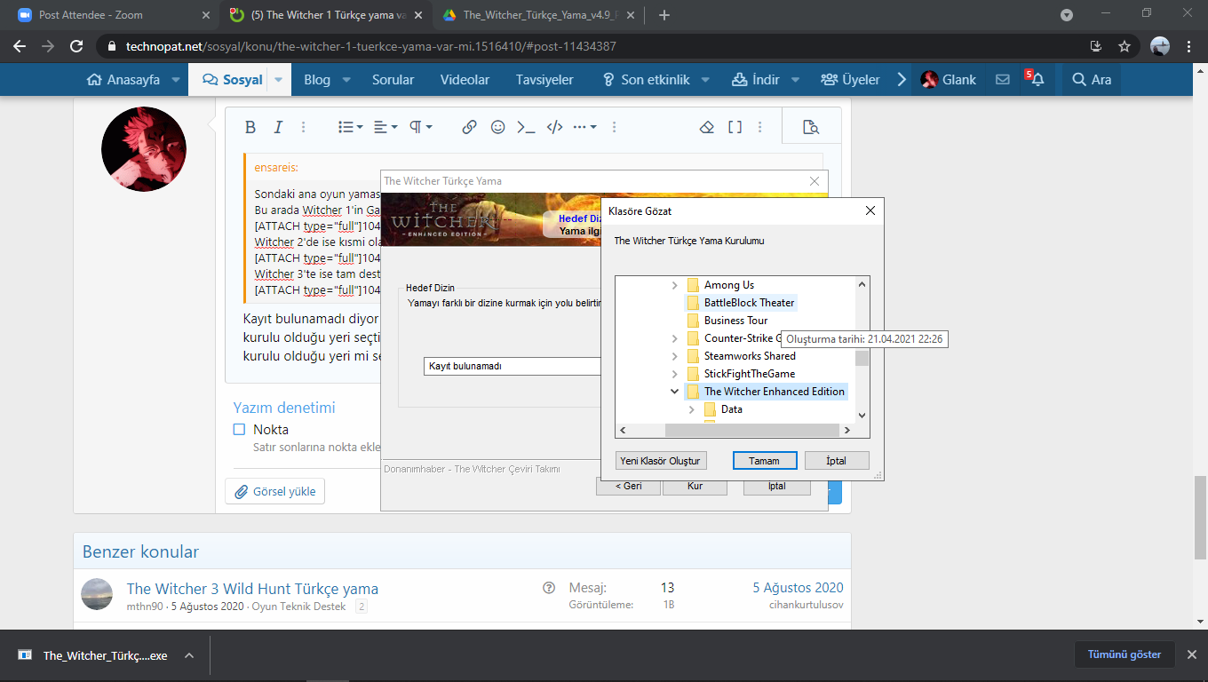Open the post preview icon
Screen dimensions: 1208x682
pyautogui.click(x=810, y=127)
